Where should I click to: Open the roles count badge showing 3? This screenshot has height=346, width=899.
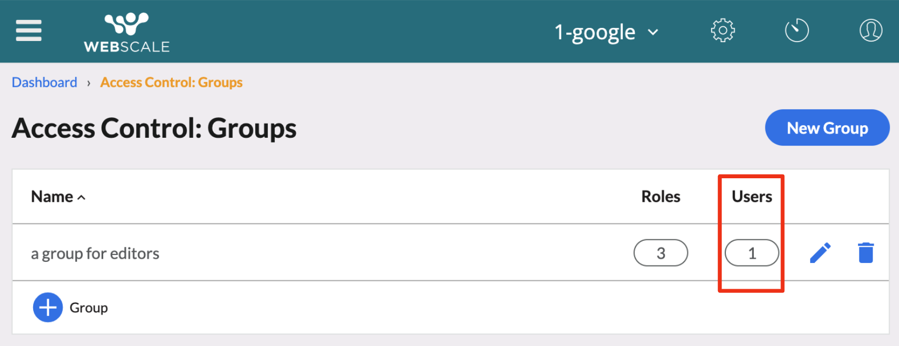(x=661, y=253)
